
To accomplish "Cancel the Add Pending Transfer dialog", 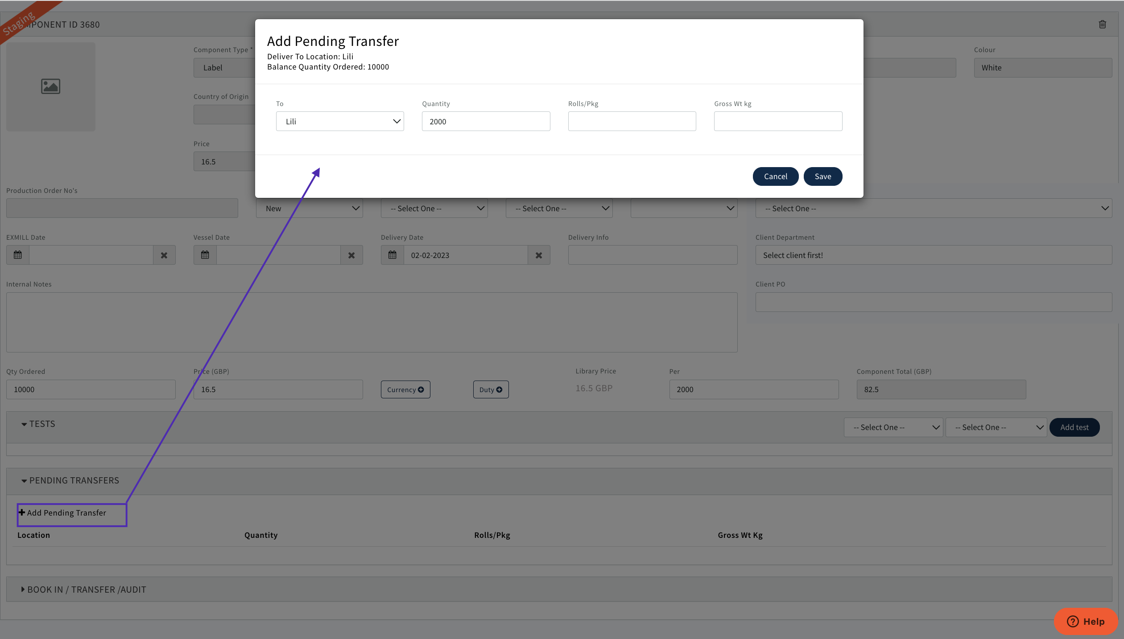I will coord(775,176).
